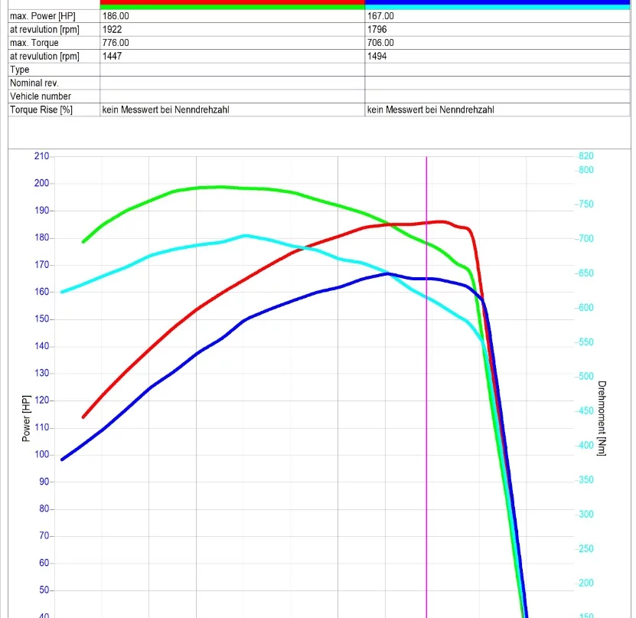Click the max. Torque value 776.00
Image resolution: width=636 pixels, height=618 pixels.
click(116, 43)
